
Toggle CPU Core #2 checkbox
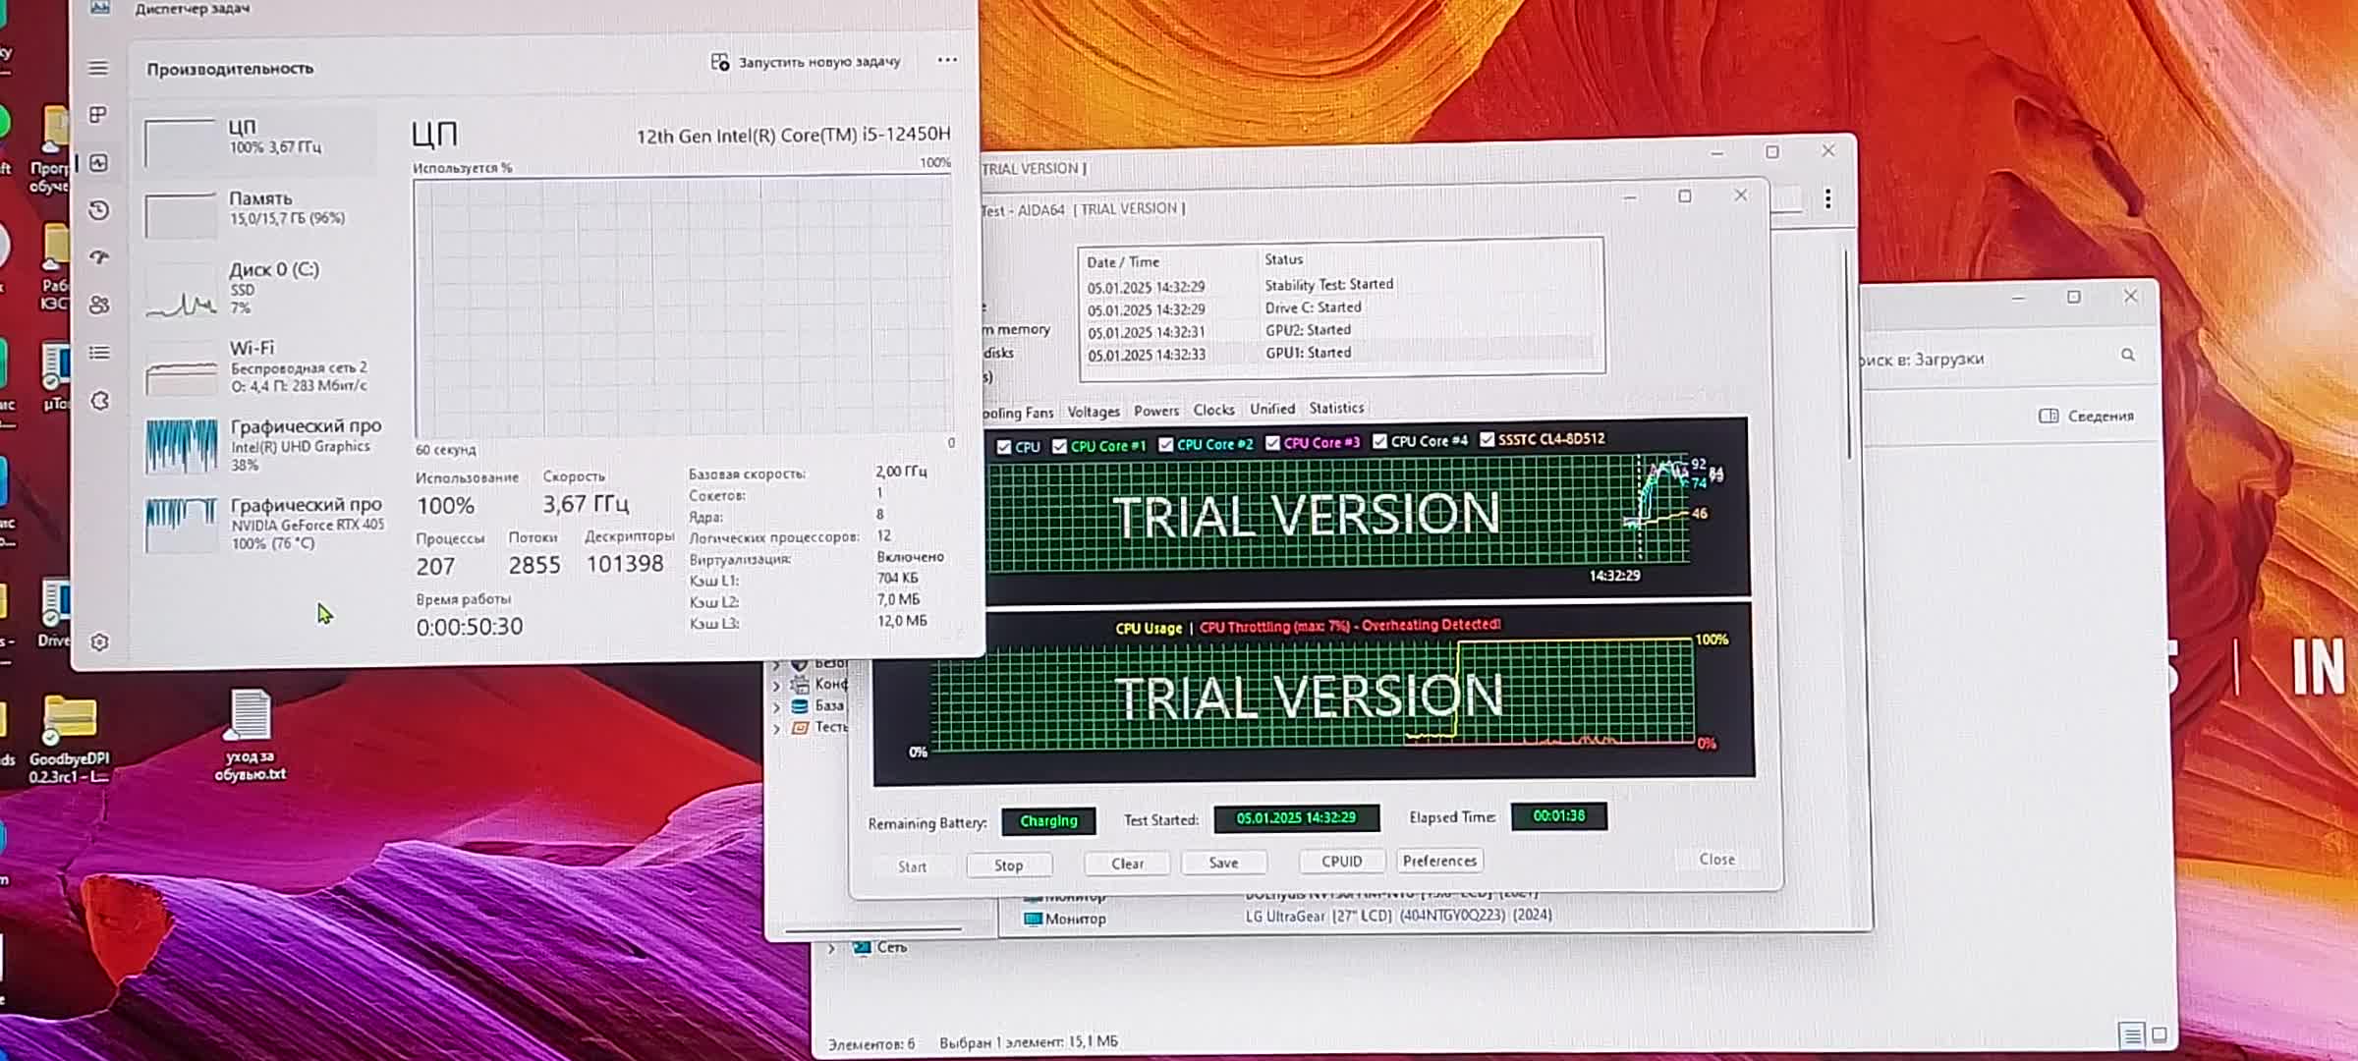(1166, 445)
